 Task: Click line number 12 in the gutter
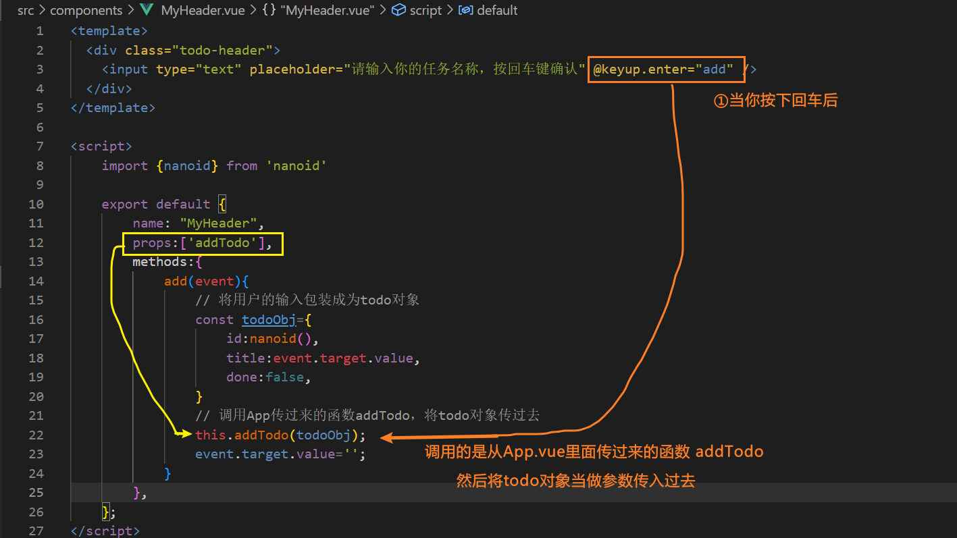coord(36,243)
